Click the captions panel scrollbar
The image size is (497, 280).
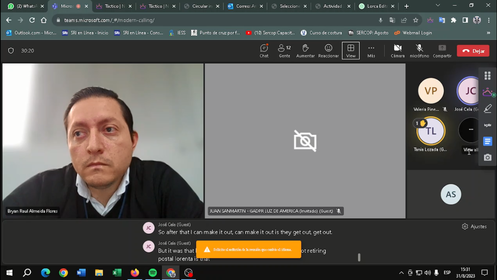[x=359, y=257]
